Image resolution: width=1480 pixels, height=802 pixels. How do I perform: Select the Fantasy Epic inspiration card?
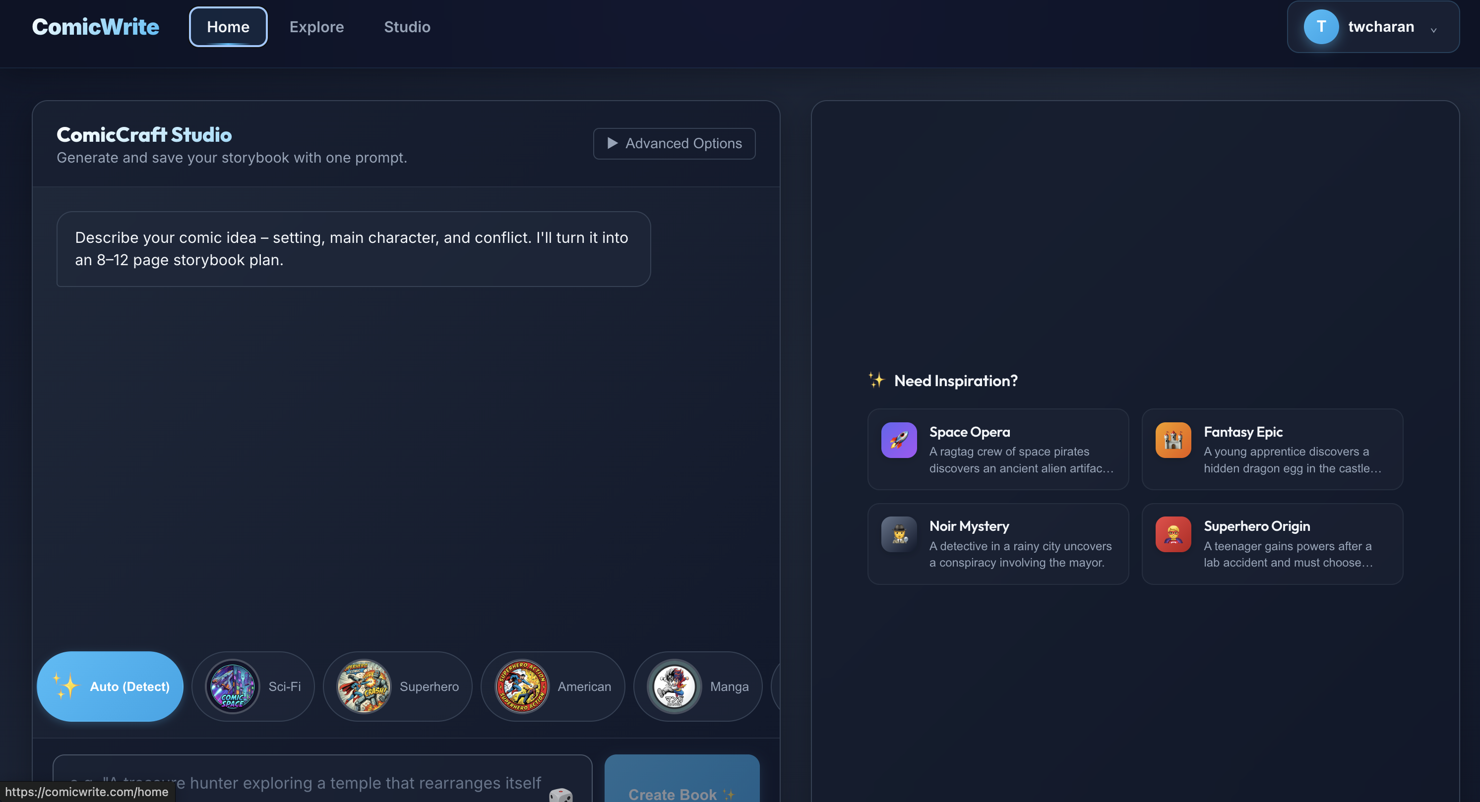[x=1272, y=449]
